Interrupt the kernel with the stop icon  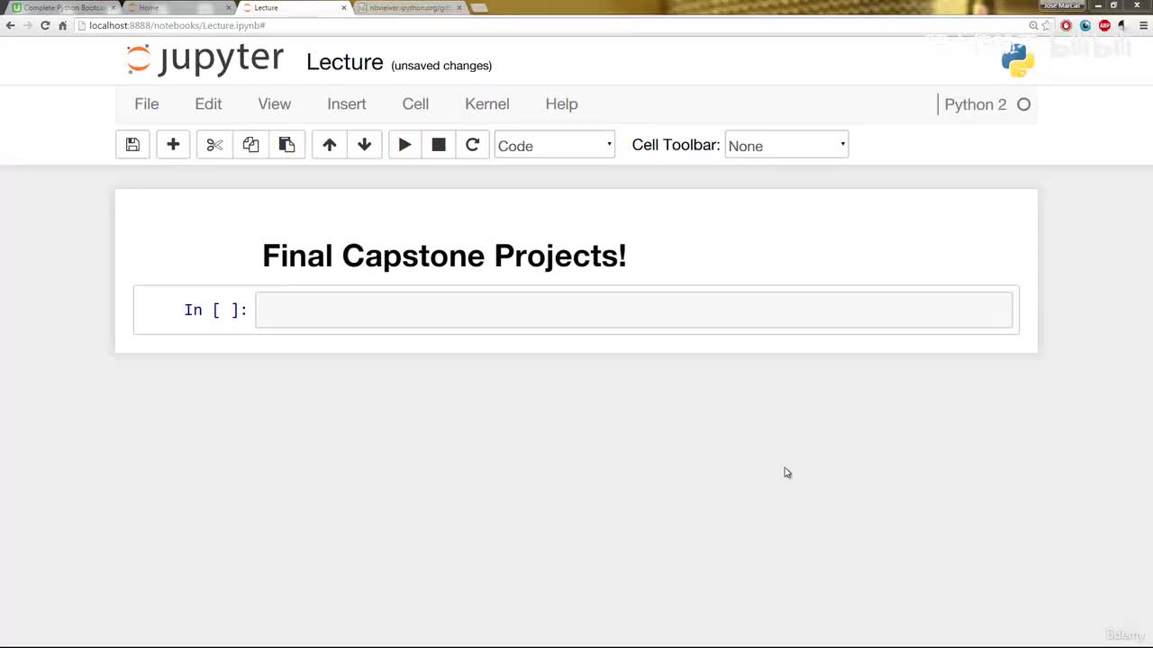click(x=439, y=145)
